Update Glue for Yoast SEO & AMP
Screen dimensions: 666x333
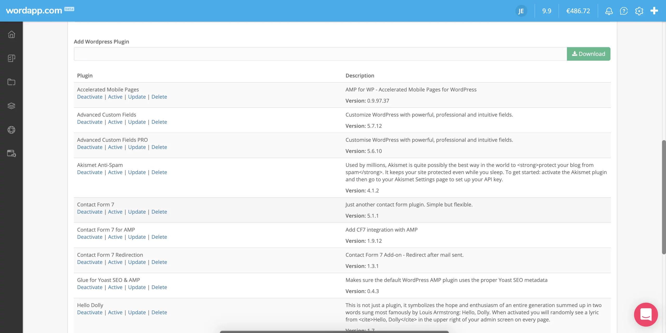(137, 287)
